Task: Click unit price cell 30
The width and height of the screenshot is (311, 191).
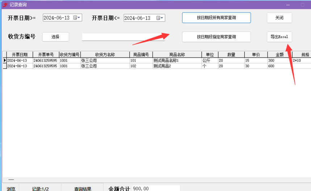Action: 256,66
